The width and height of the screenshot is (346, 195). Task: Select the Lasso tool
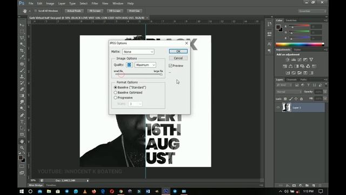tap(22, 38)
